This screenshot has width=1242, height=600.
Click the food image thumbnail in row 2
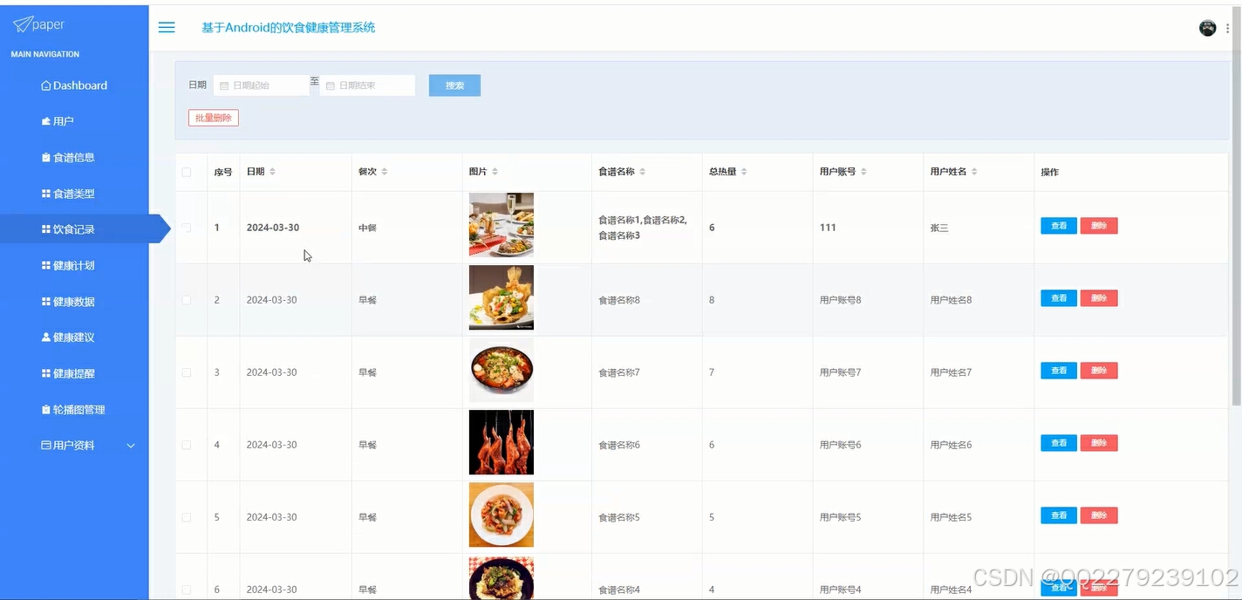[x=501, y=297]
